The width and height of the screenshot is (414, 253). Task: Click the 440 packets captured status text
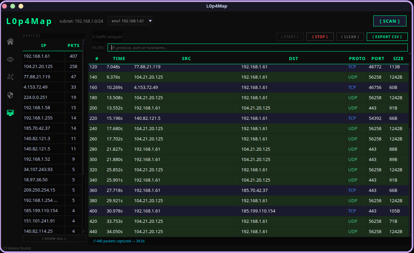coord(119,241)
